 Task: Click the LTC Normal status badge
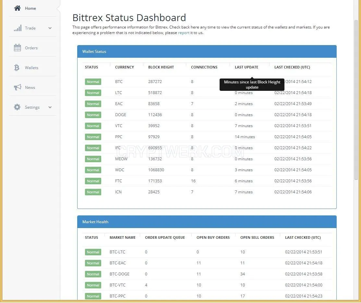tap(93, 93)
